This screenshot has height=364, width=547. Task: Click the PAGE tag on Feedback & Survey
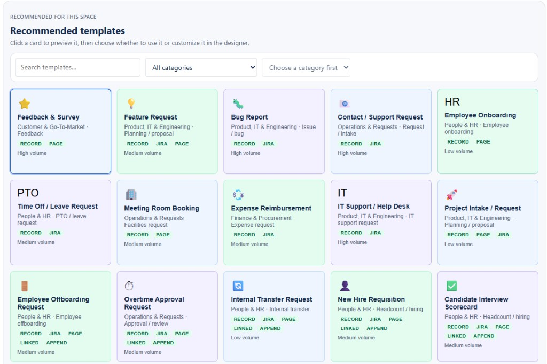(56, 144)
